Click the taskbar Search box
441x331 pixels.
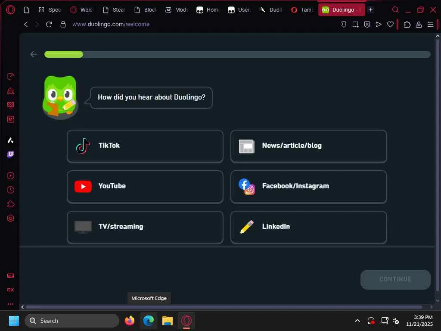pos(72,321)
